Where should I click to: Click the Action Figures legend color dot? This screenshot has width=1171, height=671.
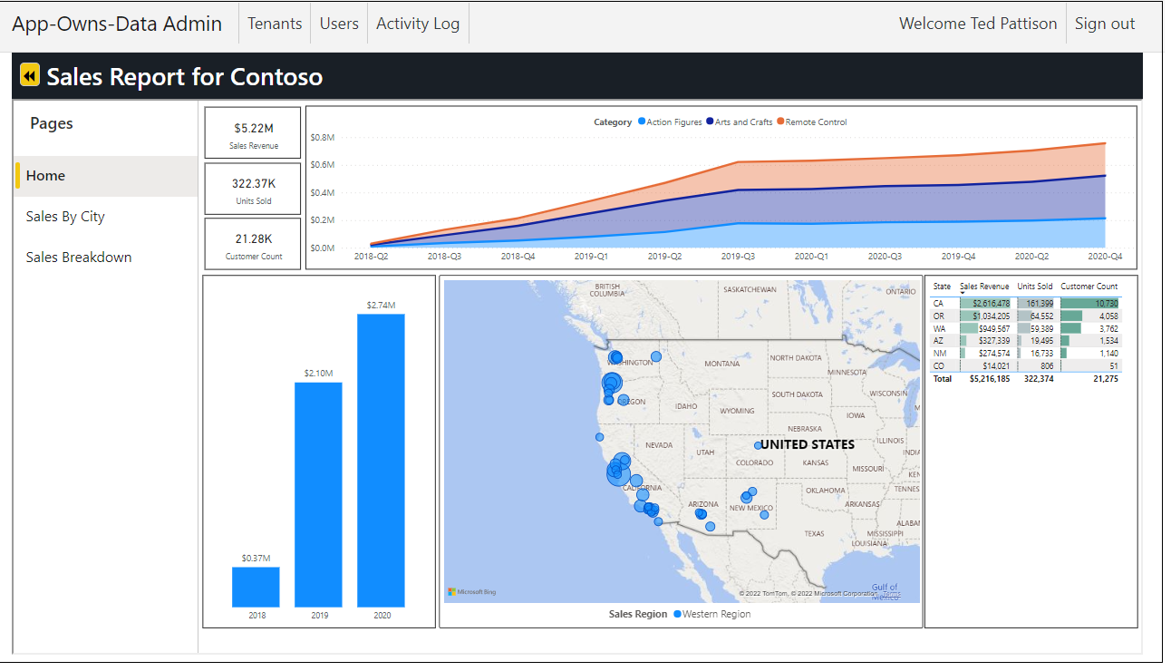[x=642, y=122]
